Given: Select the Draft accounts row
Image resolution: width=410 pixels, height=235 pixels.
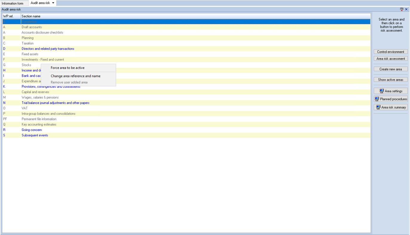Looking at the screenshot, I should (x=186, y=27).
